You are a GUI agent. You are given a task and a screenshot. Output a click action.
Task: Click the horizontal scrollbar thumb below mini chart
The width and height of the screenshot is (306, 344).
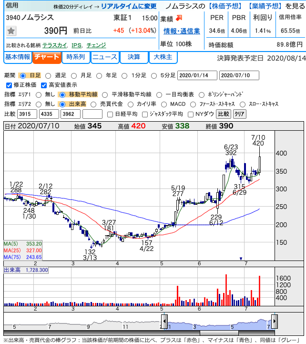click(x=219, y=333)
